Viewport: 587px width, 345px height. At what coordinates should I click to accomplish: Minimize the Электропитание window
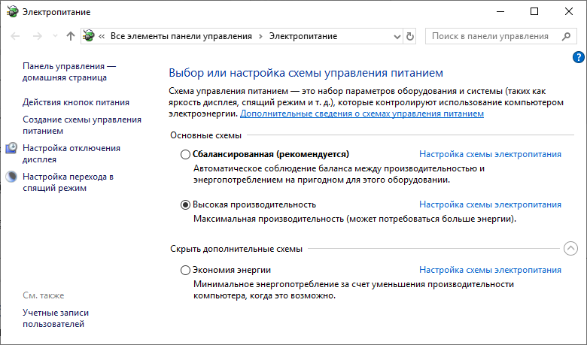click(x=500, y=11)
